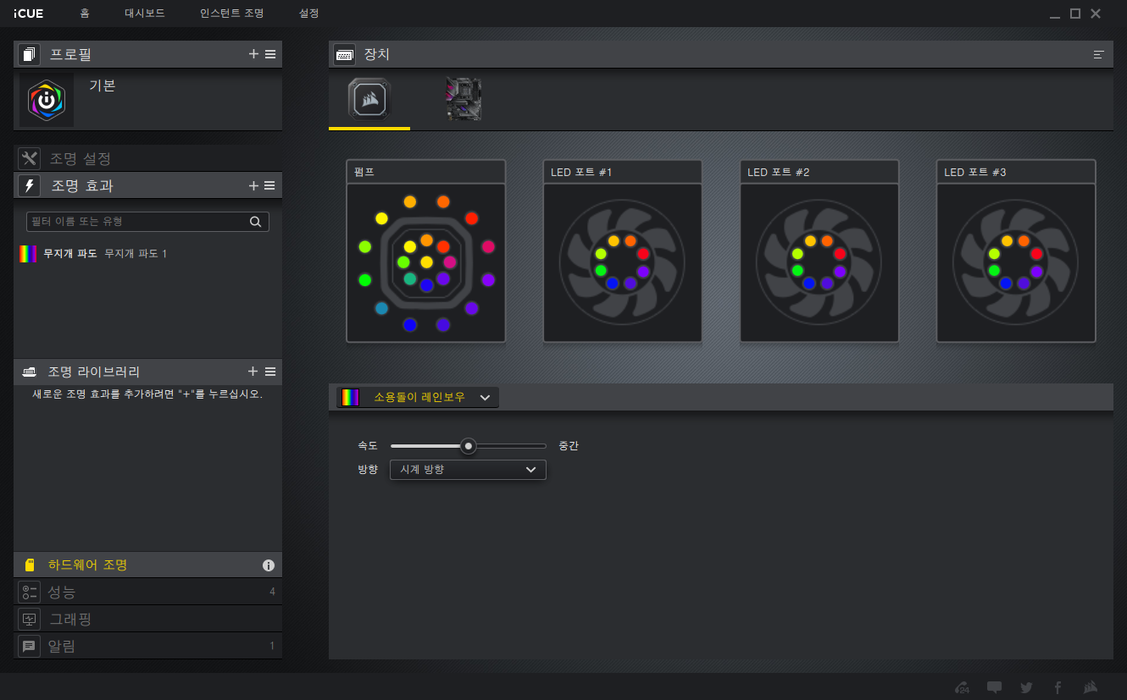Open the Facebook icon link
Image resolution: width=1127 pixels, height=700 pixels.
point(1058,687)
